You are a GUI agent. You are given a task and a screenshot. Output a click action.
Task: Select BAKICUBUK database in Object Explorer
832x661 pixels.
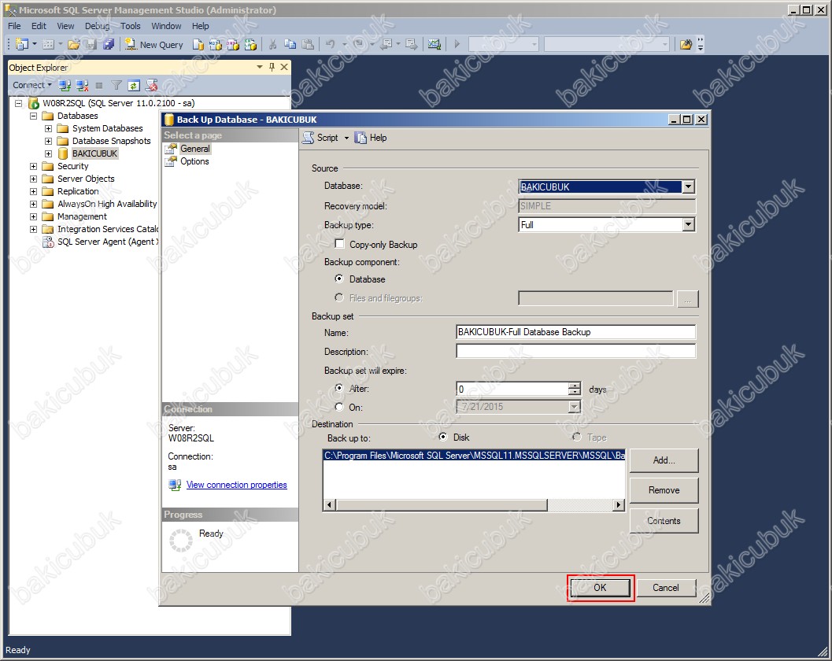[x=94, y=154]
